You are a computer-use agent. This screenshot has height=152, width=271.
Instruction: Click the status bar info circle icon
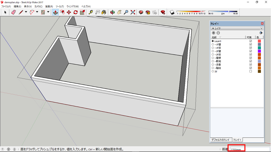click(8, 149)
